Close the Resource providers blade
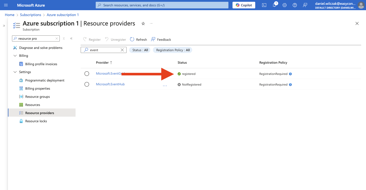 point(357,23)
